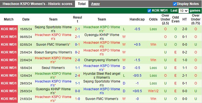Click the 0-0 result on 25/03/24

78,91
